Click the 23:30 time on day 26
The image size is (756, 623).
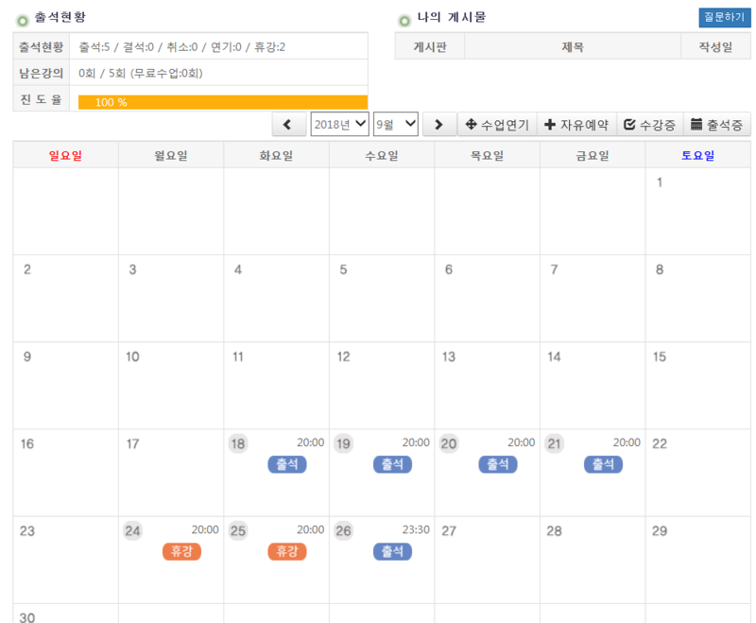416,530
